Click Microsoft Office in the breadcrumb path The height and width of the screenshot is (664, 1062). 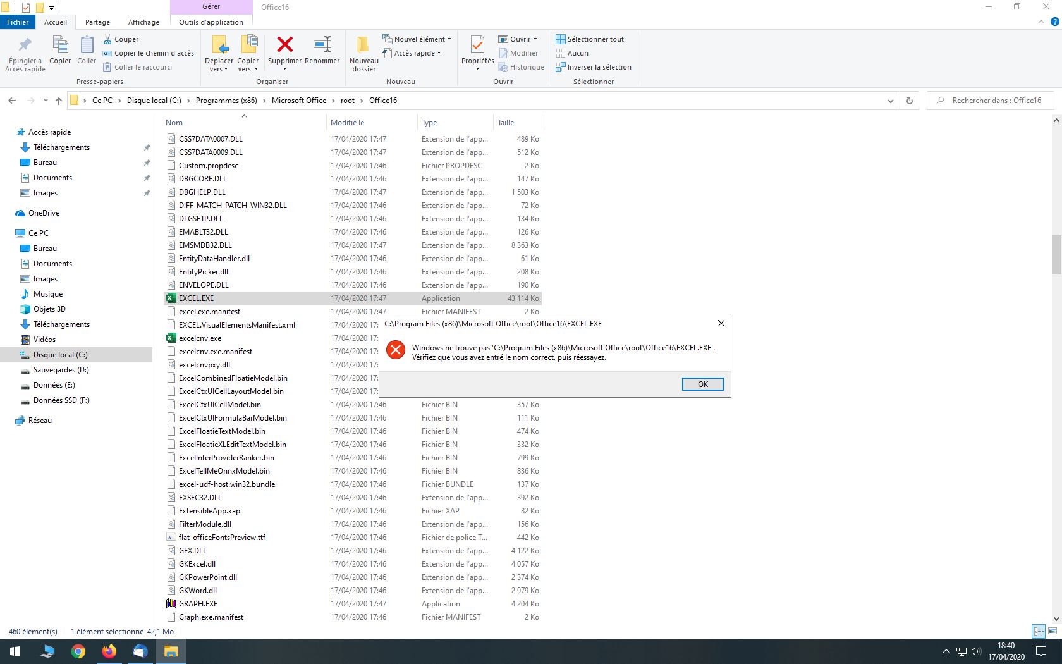click(x=299, y=101)
